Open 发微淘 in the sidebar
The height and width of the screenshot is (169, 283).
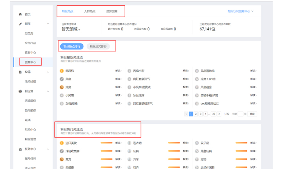(29, 33)
